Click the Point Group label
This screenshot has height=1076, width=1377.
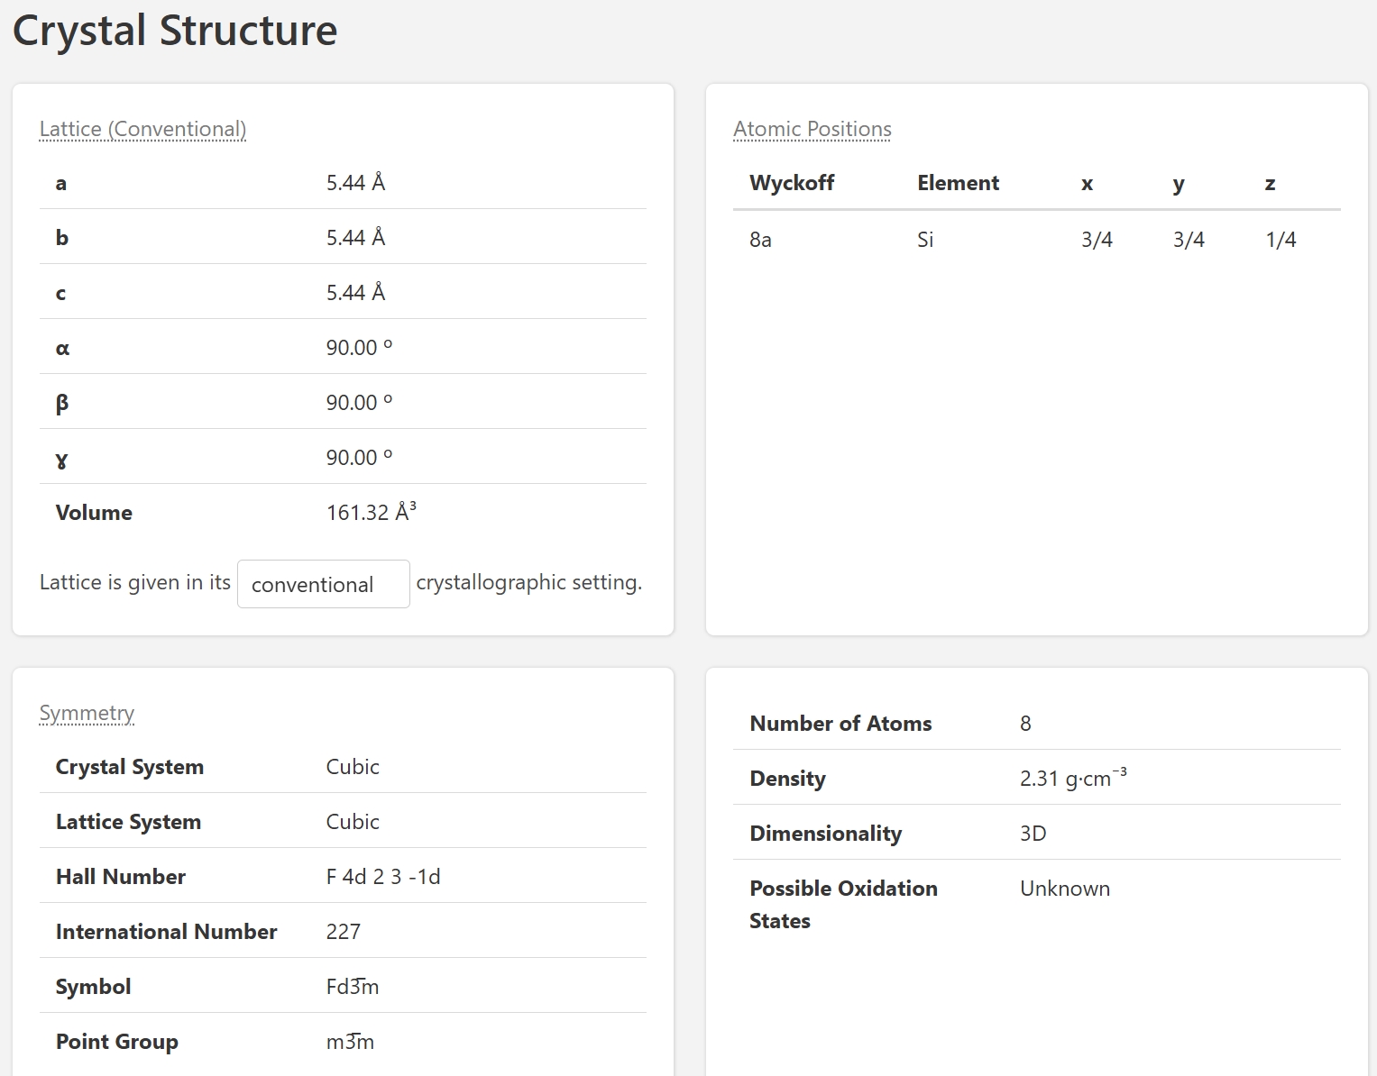[116, 1042]
